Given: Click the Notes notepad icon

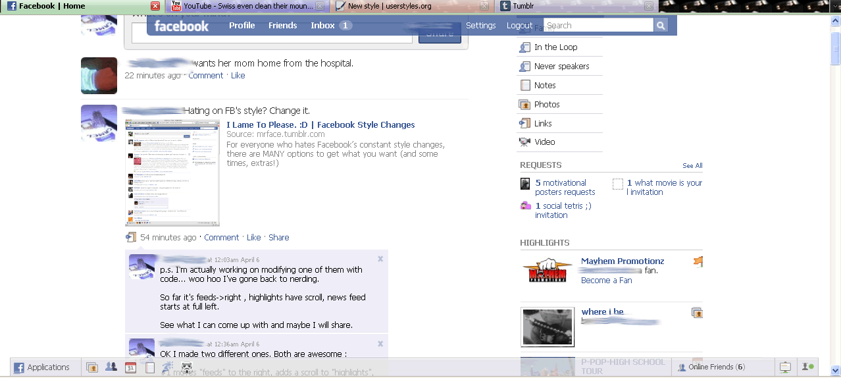Looking at the screenshot, I should click(525, 86).
